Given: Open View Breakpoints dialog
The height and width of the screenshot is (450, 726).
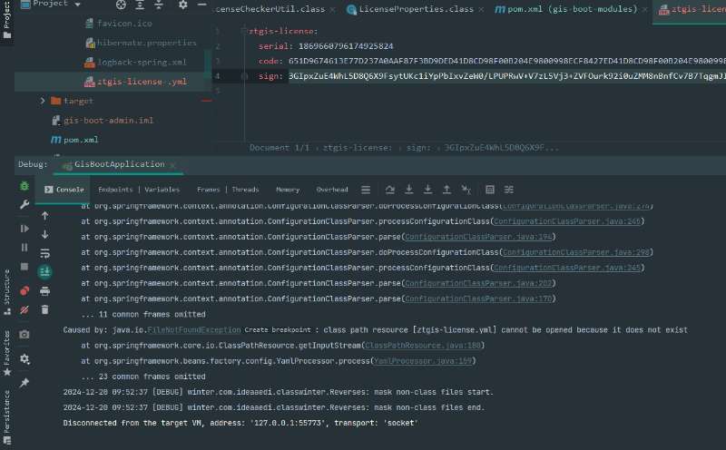Looking at the screenshot, I should point(25,290).
